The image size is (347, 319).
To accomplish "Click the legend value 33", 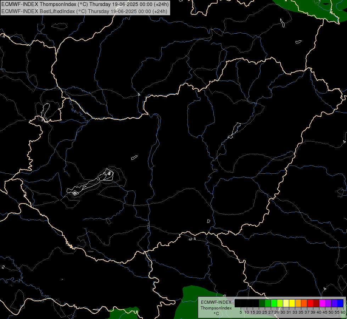I will click(295, 312).
